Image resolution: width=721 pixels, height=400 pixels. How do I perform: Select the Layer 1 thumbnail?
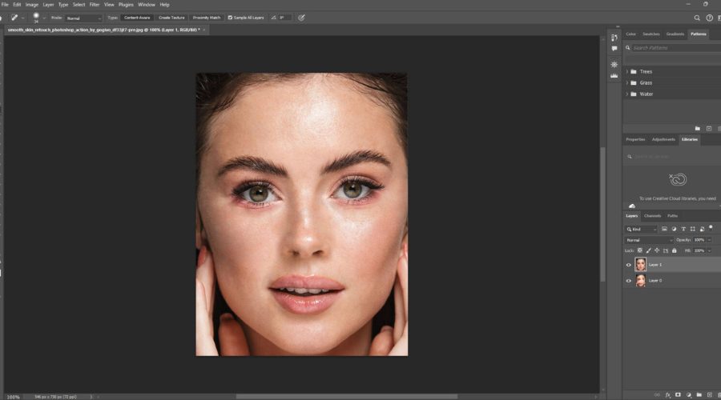(x=641, y=265)
